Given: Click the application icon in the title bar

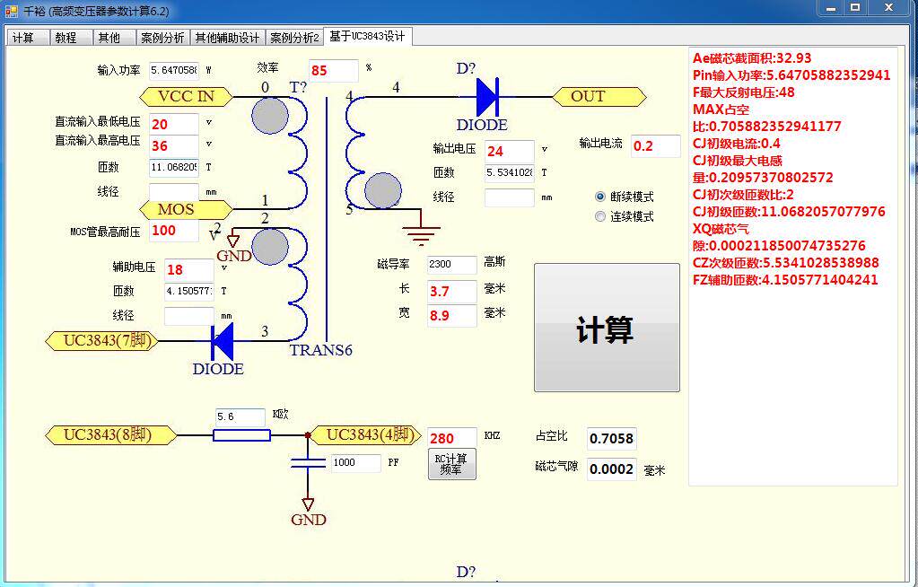Looking at the screenshot, I should coord(11,10).
